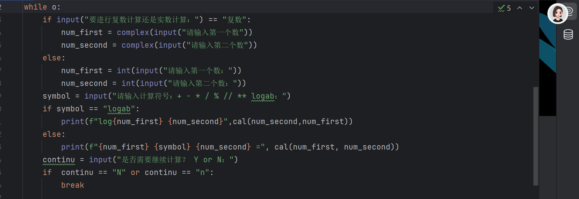Click the {symbol} placeholder in the print statement
The width and height of the screenshot is (579, 199).
(x=172, y=147)
